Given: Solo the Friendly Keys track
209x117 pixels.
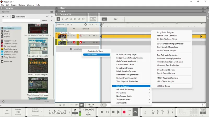Looking at the screenshot, I should pos(71,36).
